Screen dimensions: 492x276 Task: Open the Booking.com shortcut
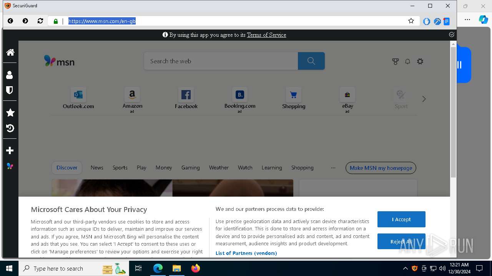pos(240,100)
